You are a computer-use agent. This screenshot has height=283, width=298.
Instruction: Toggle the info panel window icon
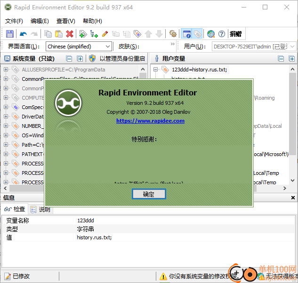click(186, 34)
